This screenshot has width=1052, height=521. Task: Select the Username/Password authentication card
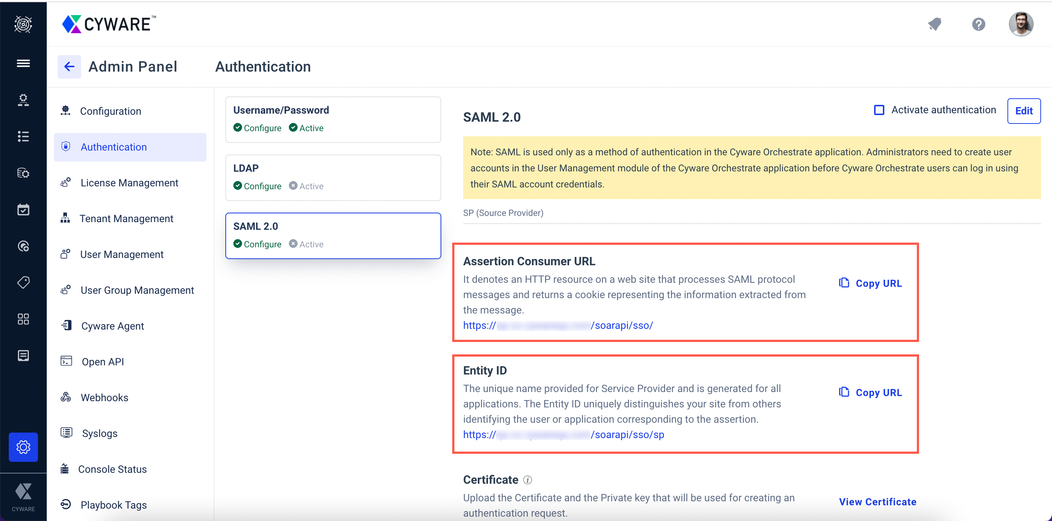pyautogui.click(x=333, y=119)
